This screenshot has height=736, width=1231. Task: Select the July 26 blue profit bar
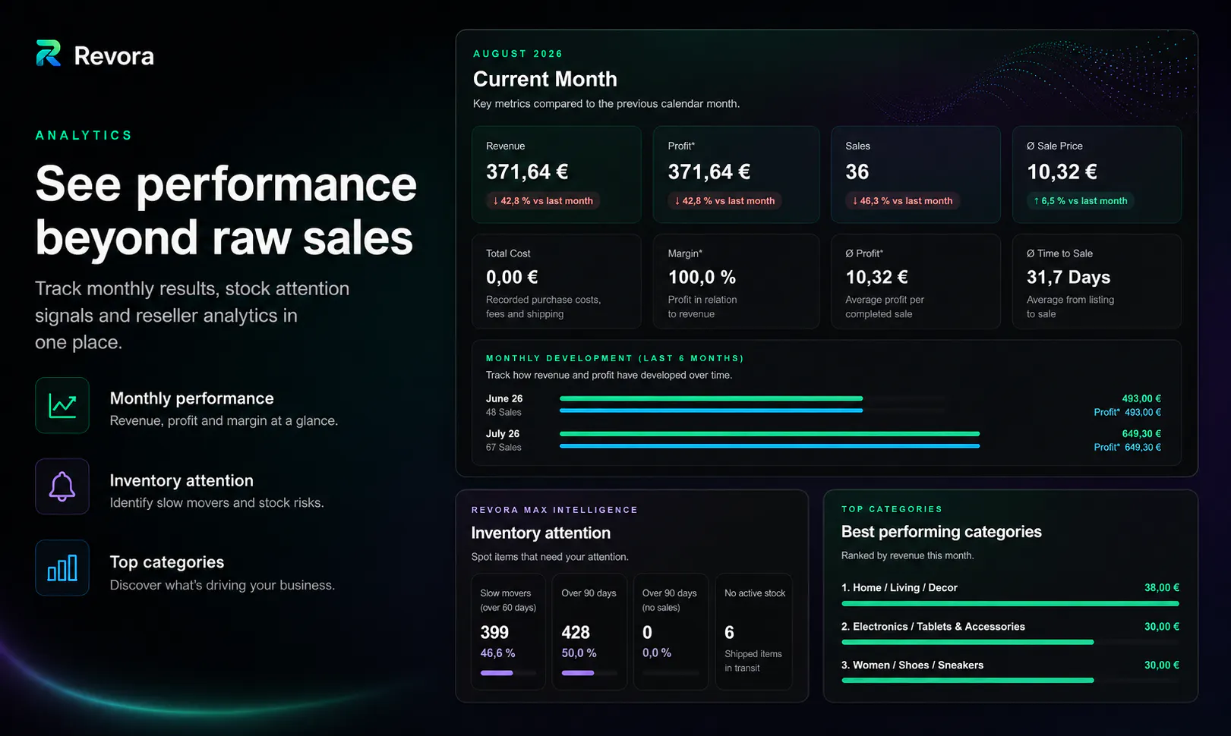click(769, 446)
